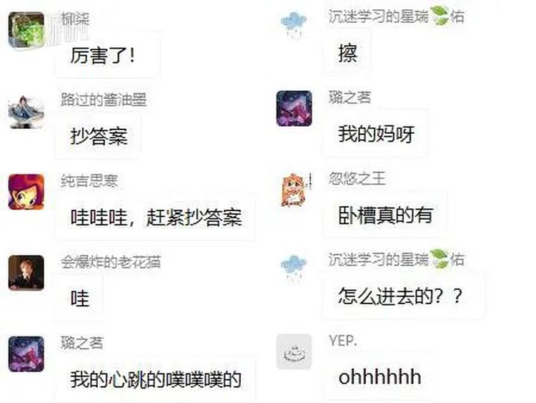The image size is (536, 403).
Task: Click the username YEP.
Action: tap(343, 341)
